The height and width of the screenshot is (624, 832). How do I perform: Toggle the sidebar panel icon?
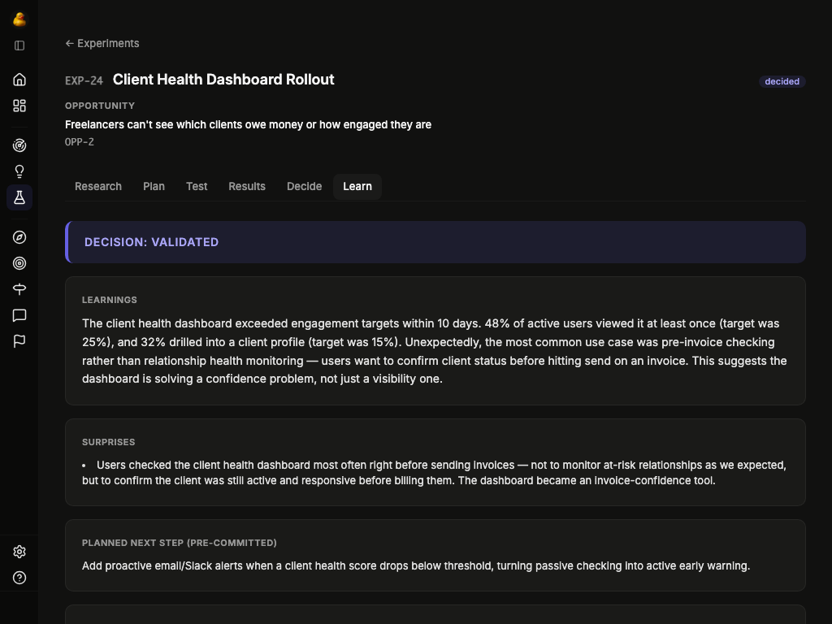(x=19, y=45)
